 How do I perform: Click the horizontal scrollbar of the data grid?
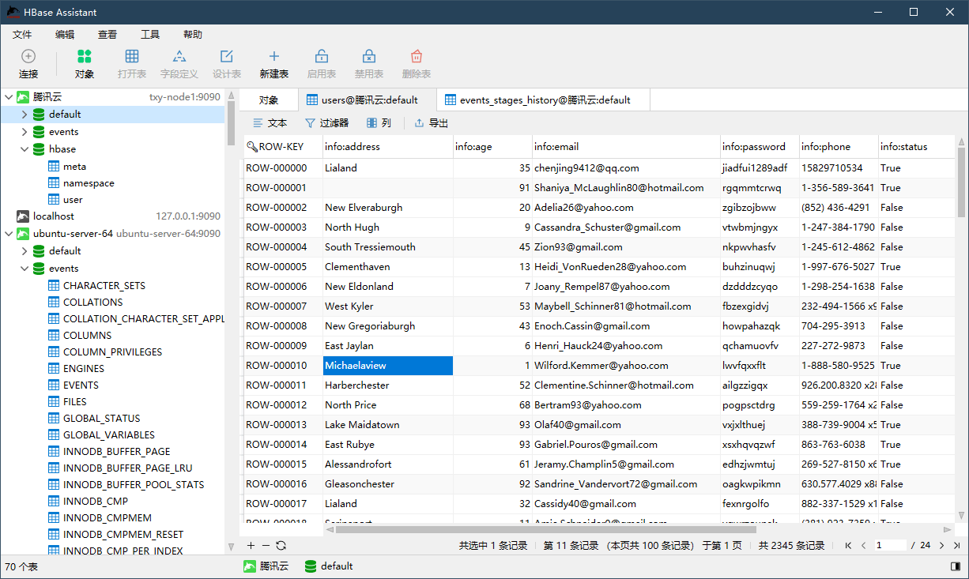pos(553,529)
